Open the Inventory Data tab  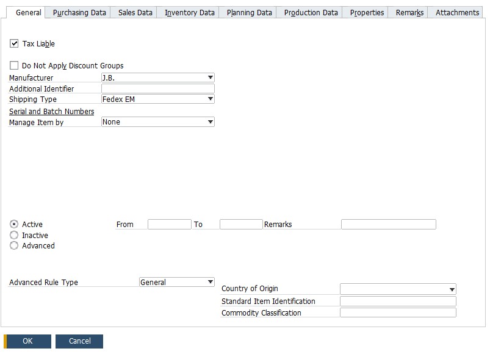[x=187, y=12]
